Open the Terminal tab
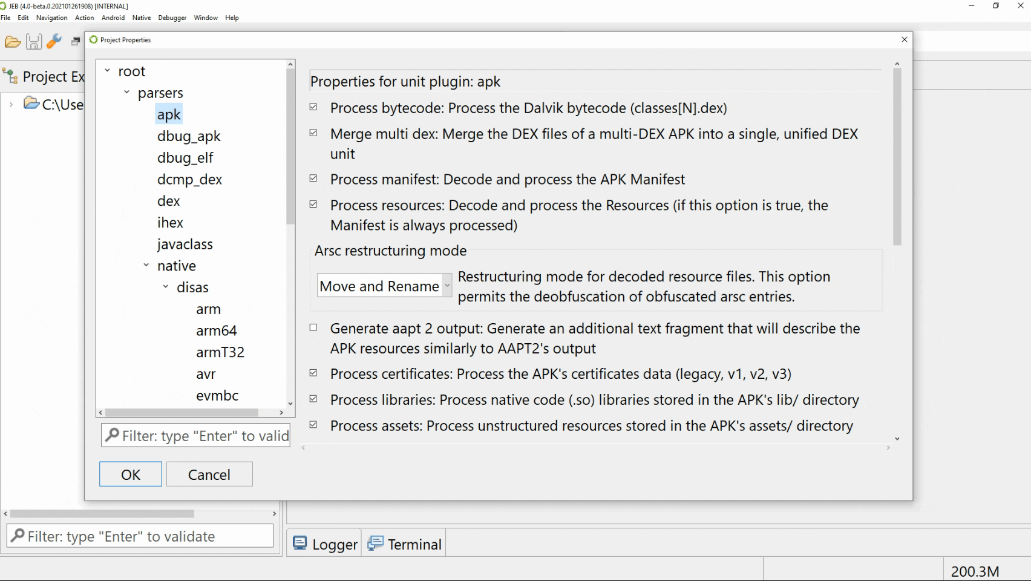The image size is (1031, 581). coord(405,543)
